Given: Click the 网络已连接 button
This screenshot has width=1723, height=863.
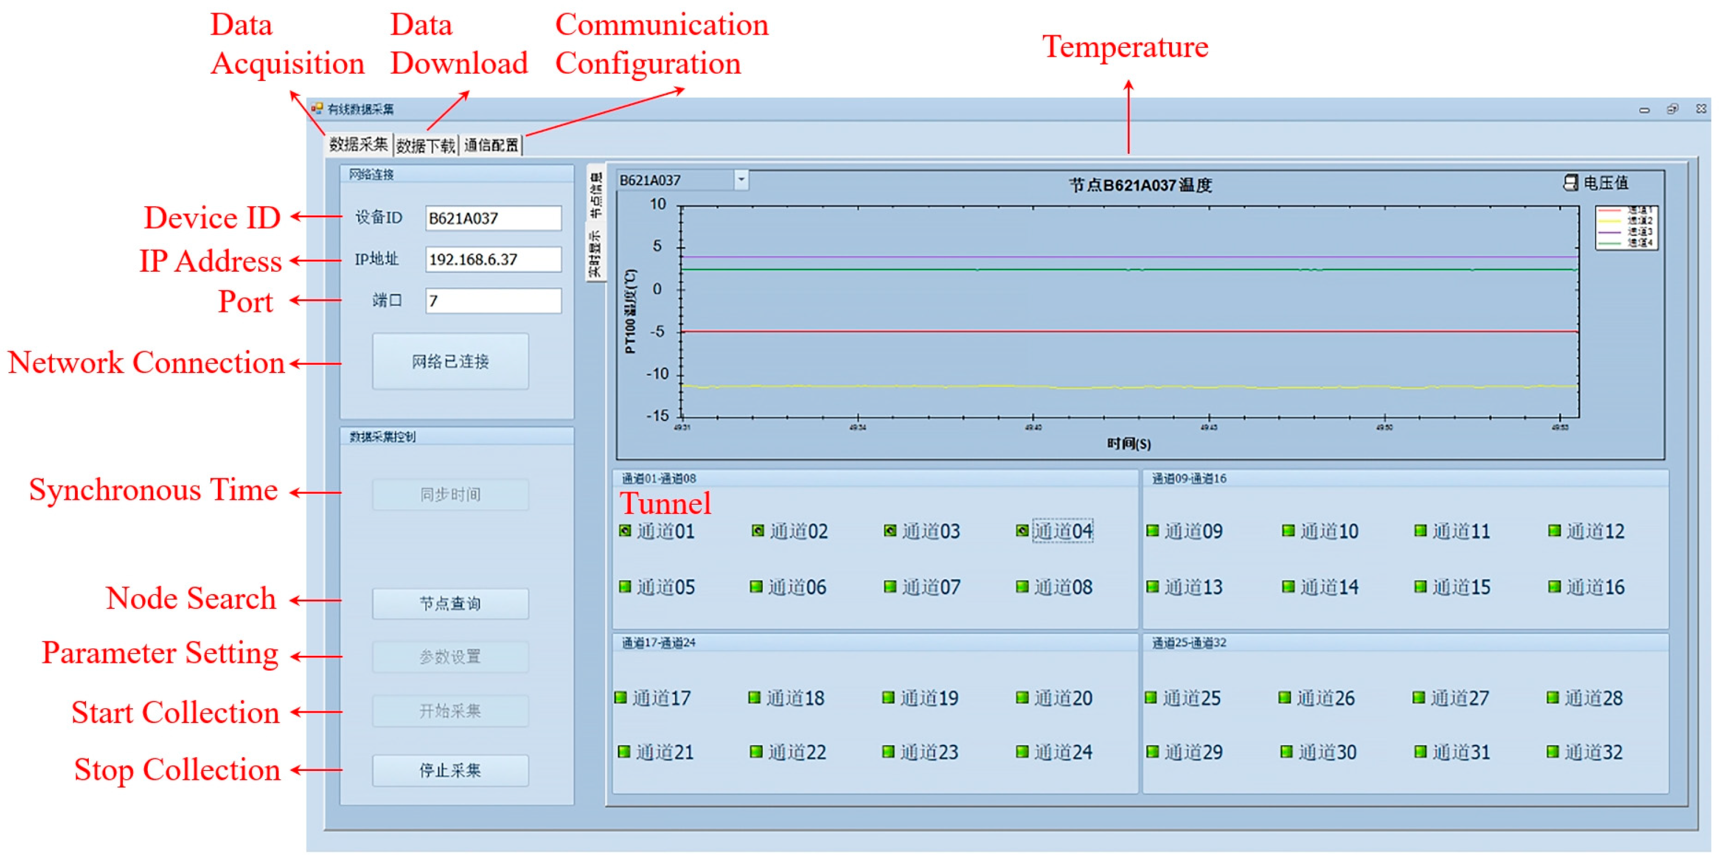Looking at the screenshot, I should click(450, 362).
